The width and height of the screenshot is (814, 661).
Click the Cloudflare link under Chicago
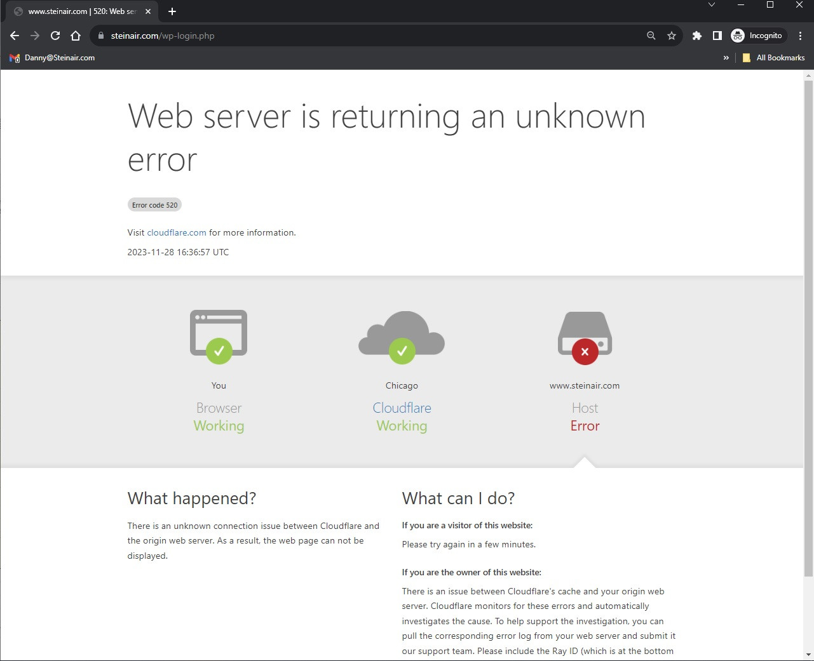pos(402,408)
